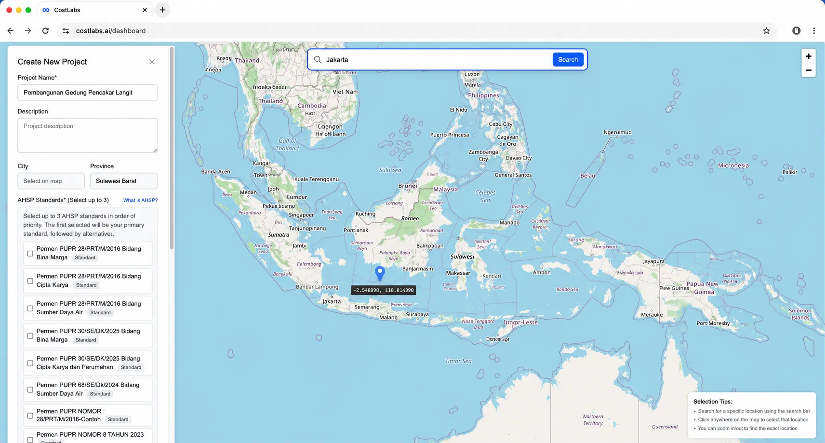Reload the costlabs dashboard page
The width and height of the screenshot is (825, 443).
[45, 31]
